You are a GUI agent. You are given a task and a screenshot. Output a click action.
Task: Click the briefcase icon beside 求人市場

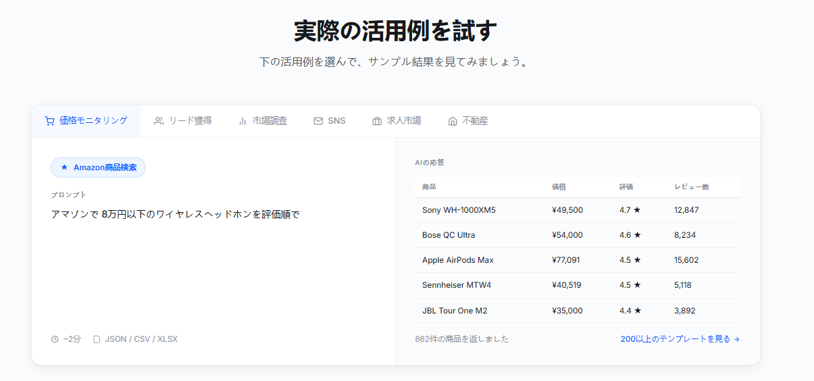tap(377, 121)
